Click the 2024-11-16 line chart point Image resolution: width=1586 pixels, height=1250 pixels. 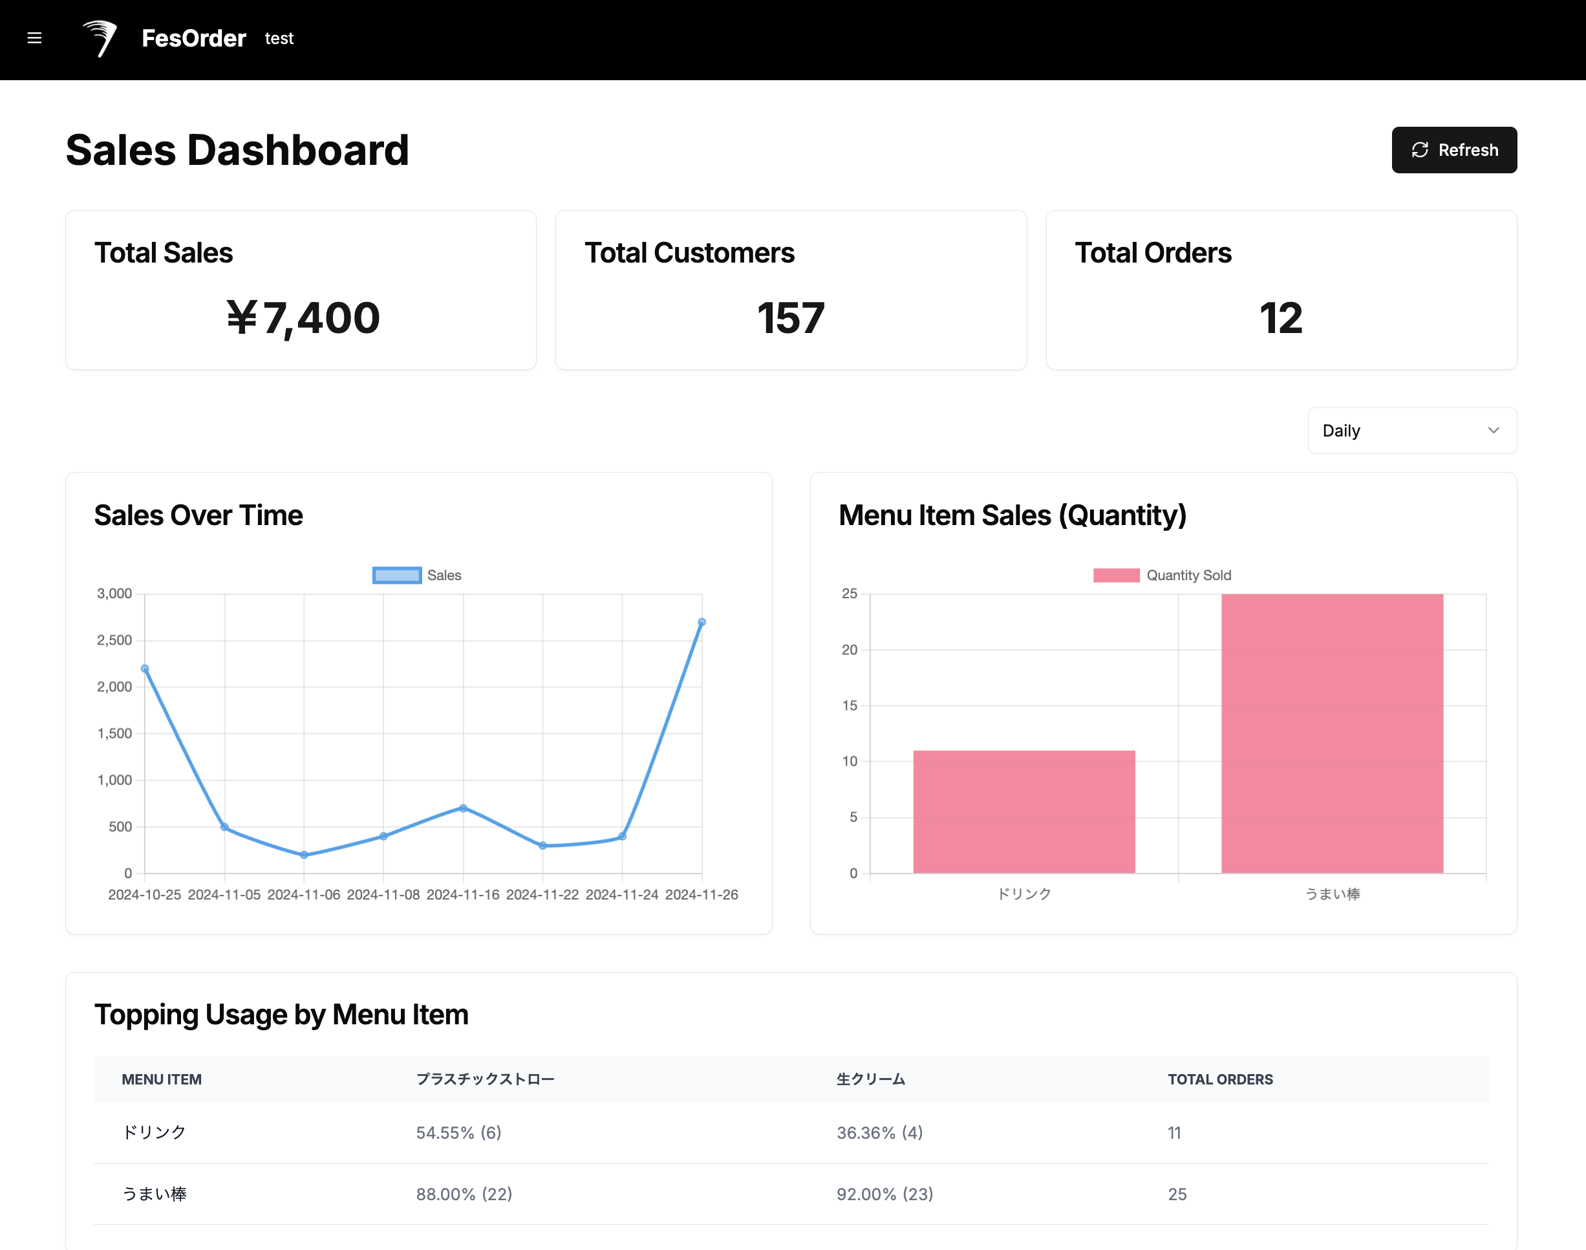pyautogui.click(x=463, y=808)
